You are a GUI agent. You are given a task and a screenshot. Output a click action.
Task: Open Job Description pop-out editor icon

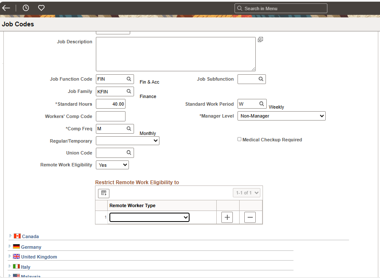pos(260,39)
